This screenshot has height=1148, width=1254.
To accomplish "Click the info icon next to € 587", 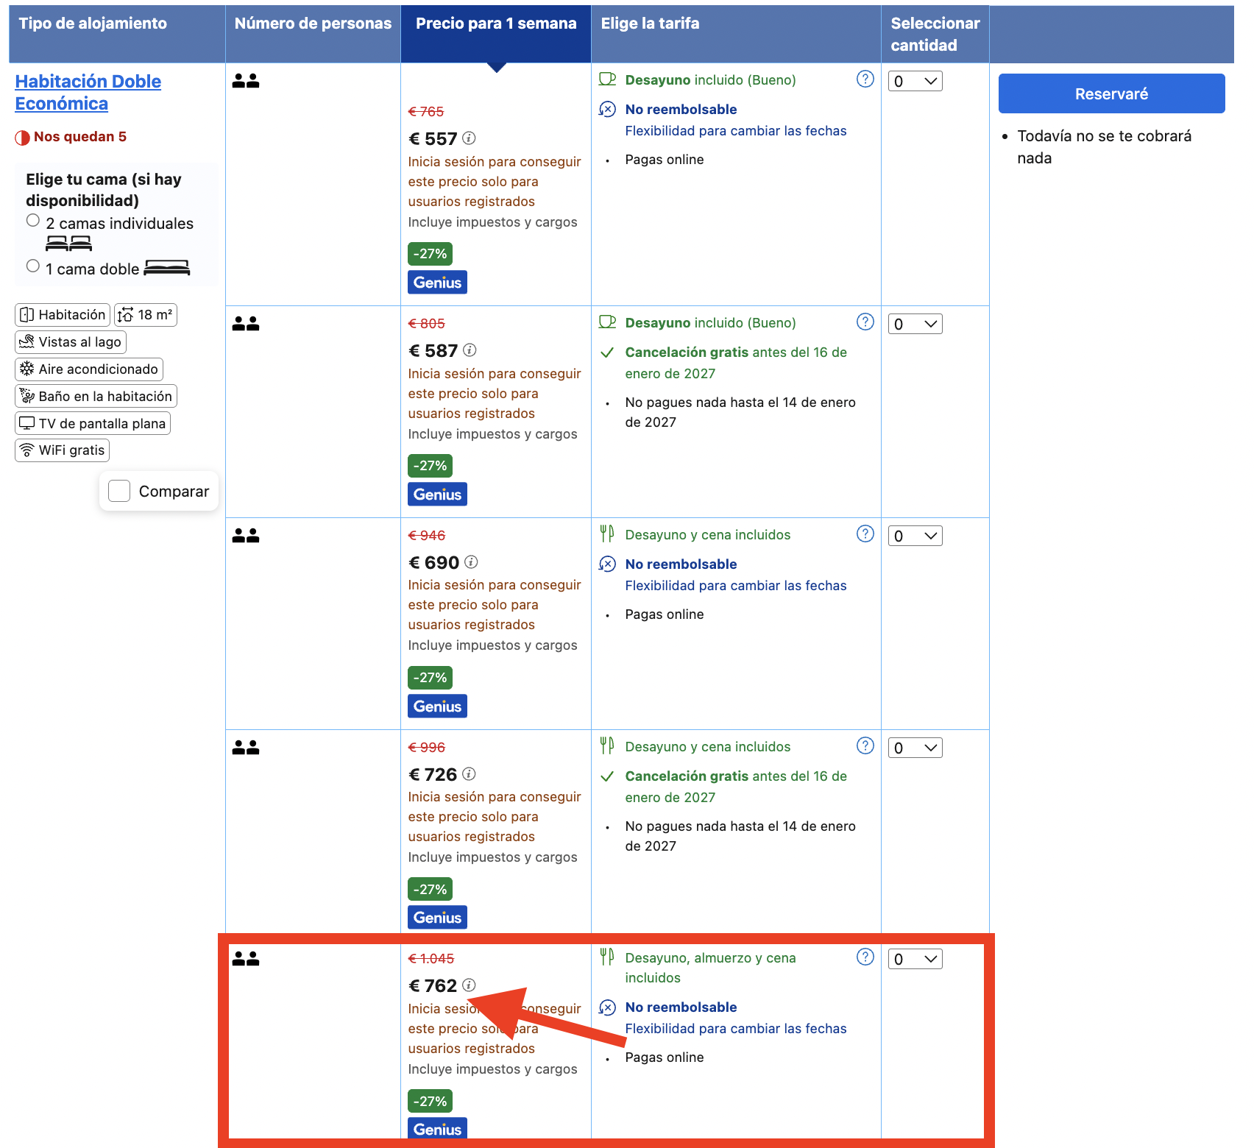I will tap(470, 350).
